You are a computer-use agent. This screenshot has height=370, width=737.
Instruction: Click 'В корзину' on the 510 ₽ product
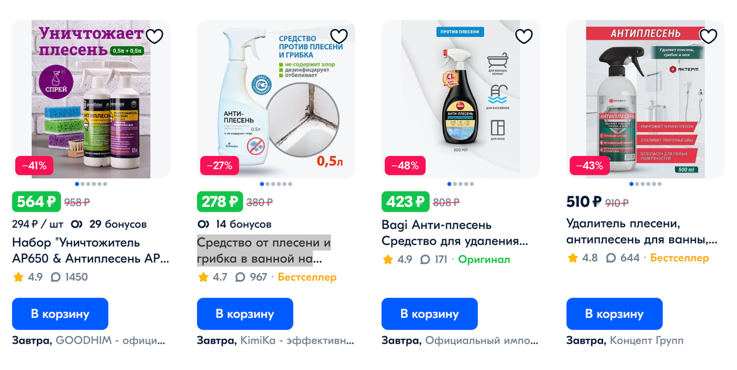(x=614, y=314)
